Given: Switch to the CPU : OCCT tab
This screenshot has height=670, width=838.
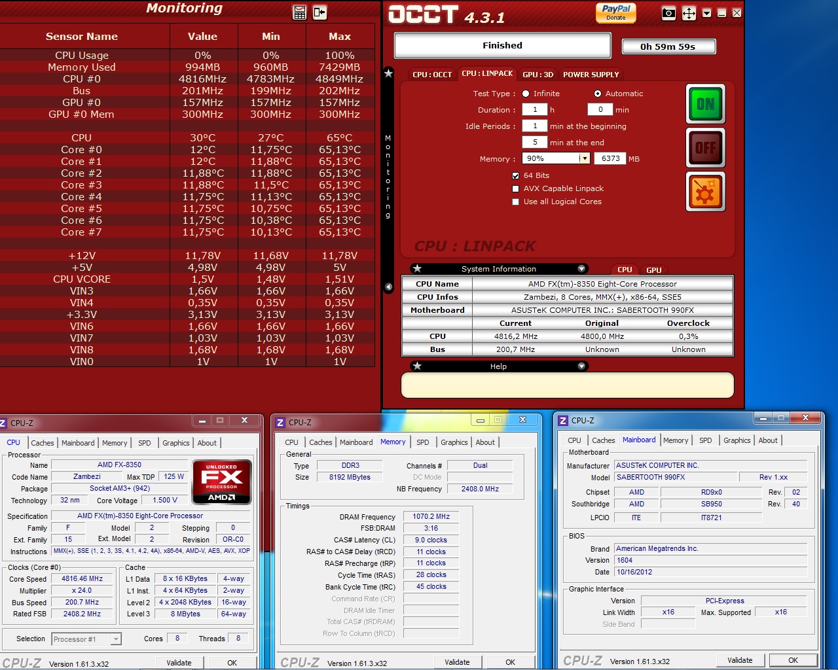Looking at the screenshot, I should coord(432,75).
